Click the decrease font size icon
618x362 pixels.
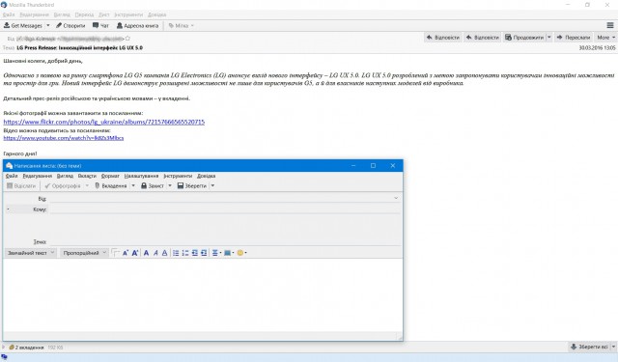(126, 253)
